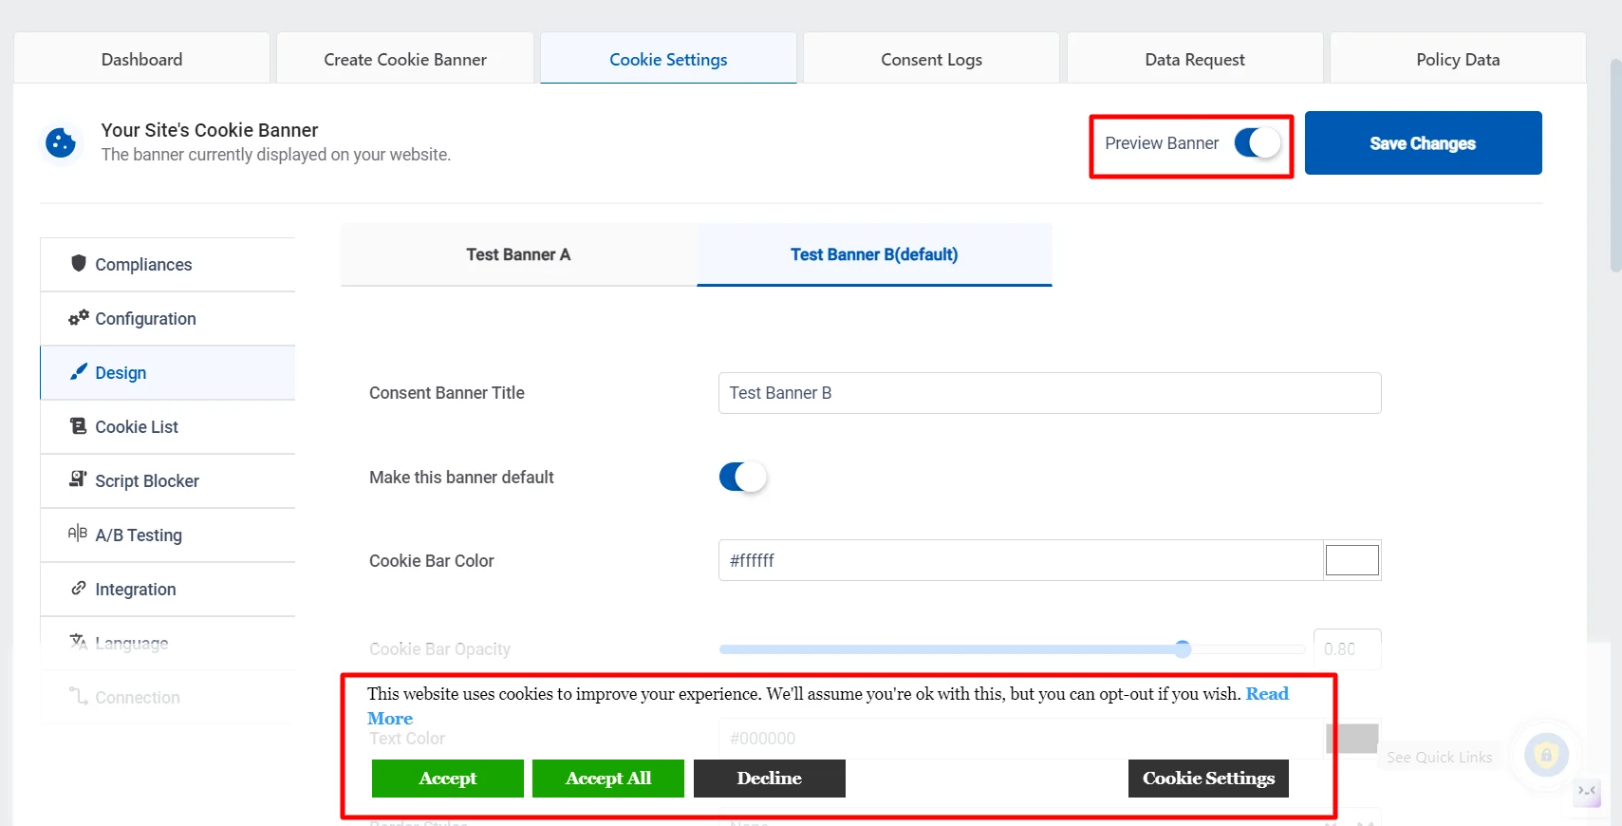Toggle the Preview Banner switch
Screen dimensions: 1622x826
point(1257,143)
